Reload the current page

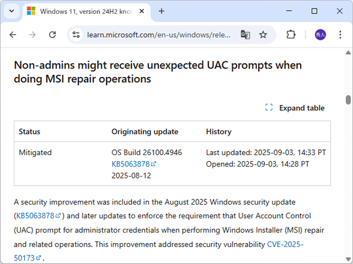52,35
